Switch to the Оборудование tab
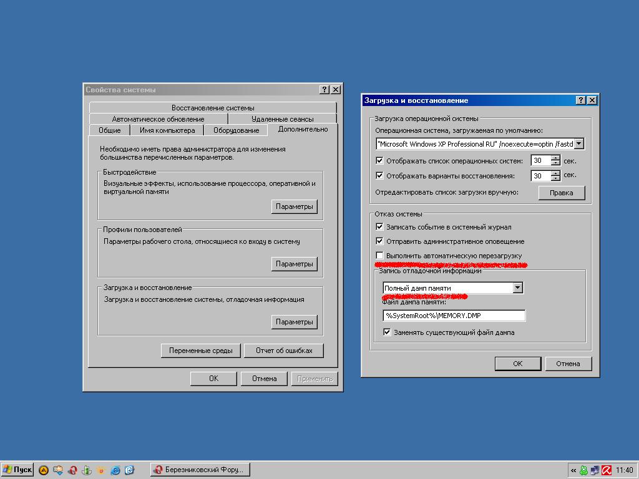The width and height of the screenshot is (639, 479). coord(236,130)
